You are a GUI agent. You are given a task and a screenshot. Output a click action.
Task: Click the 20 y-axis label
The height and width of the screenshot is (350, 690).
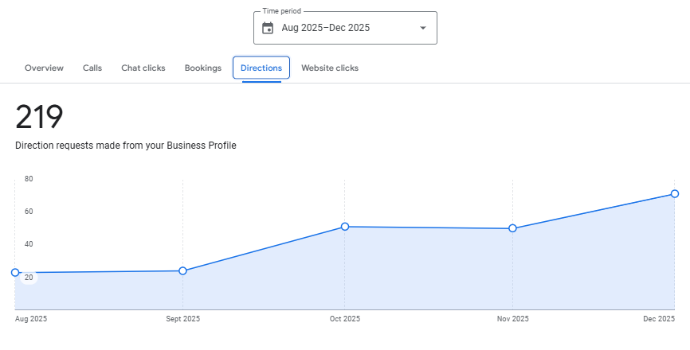click(x=29, y=278)
